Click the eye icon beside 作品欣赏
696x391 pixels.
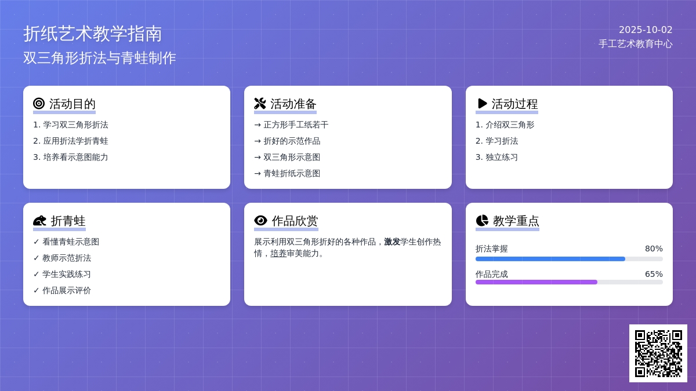[x=260, y=221]
